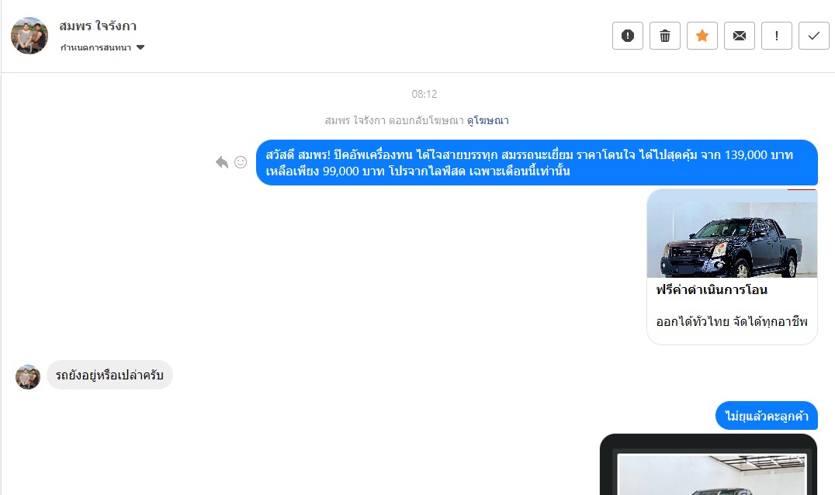
Task: Mark conversation unread with envelope icon
Action: 739,36
